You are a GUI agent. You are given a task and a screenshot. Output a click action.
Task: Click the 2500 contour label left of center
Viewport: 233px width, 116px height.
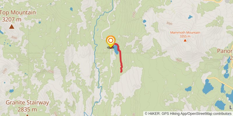pyautogui.click(x=51, y=71)
